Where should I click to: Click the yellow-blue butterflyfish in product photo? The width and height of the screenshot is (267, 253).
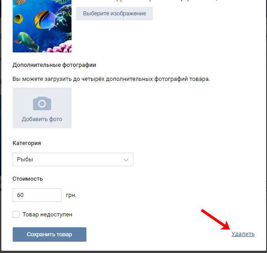click(45, 20)
